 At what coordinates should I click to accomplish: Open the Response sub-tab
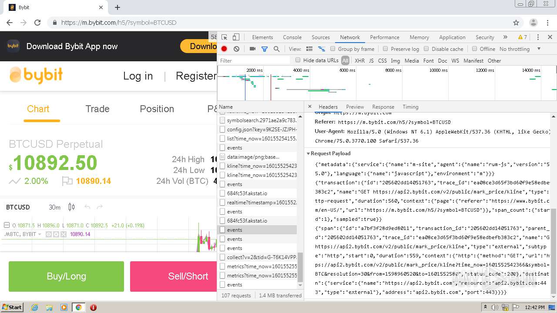coord(383,107)
